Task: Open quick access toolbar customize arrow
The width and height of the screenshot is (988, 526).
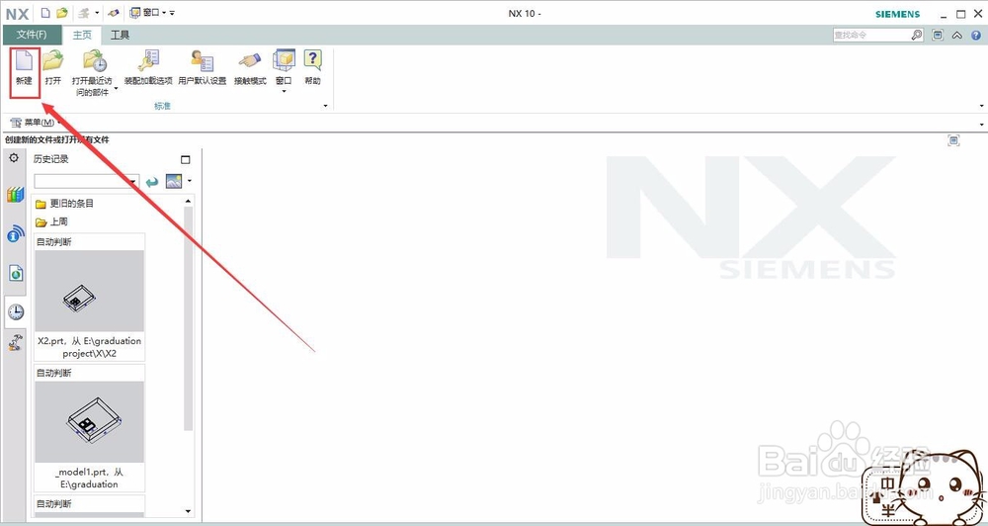Action: point(172,13)
